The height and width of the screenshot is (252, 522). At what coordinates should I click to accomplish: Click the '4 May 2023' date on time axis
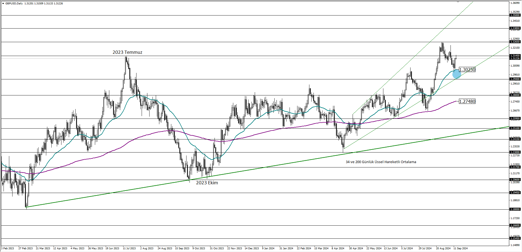[x=77, y=248]
